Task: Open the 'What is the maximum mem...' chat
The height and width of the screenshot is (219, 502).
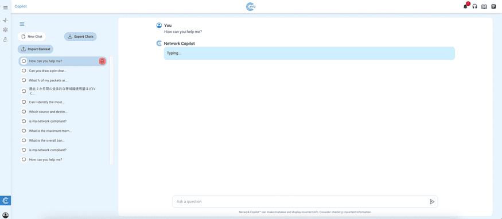Action: (63, 131)
